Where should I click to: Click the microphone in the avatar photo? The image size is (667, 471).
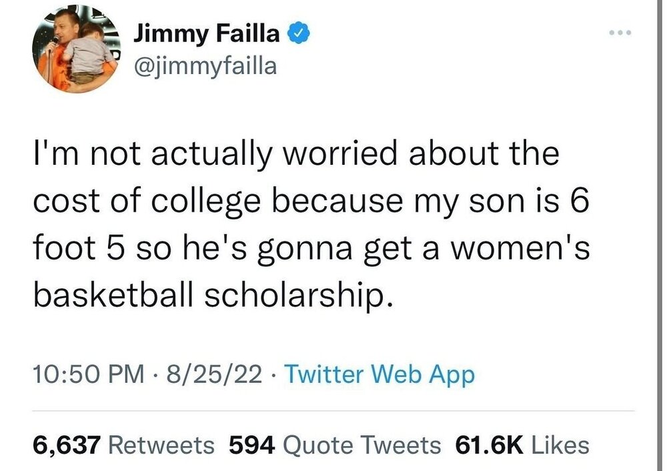53,43
